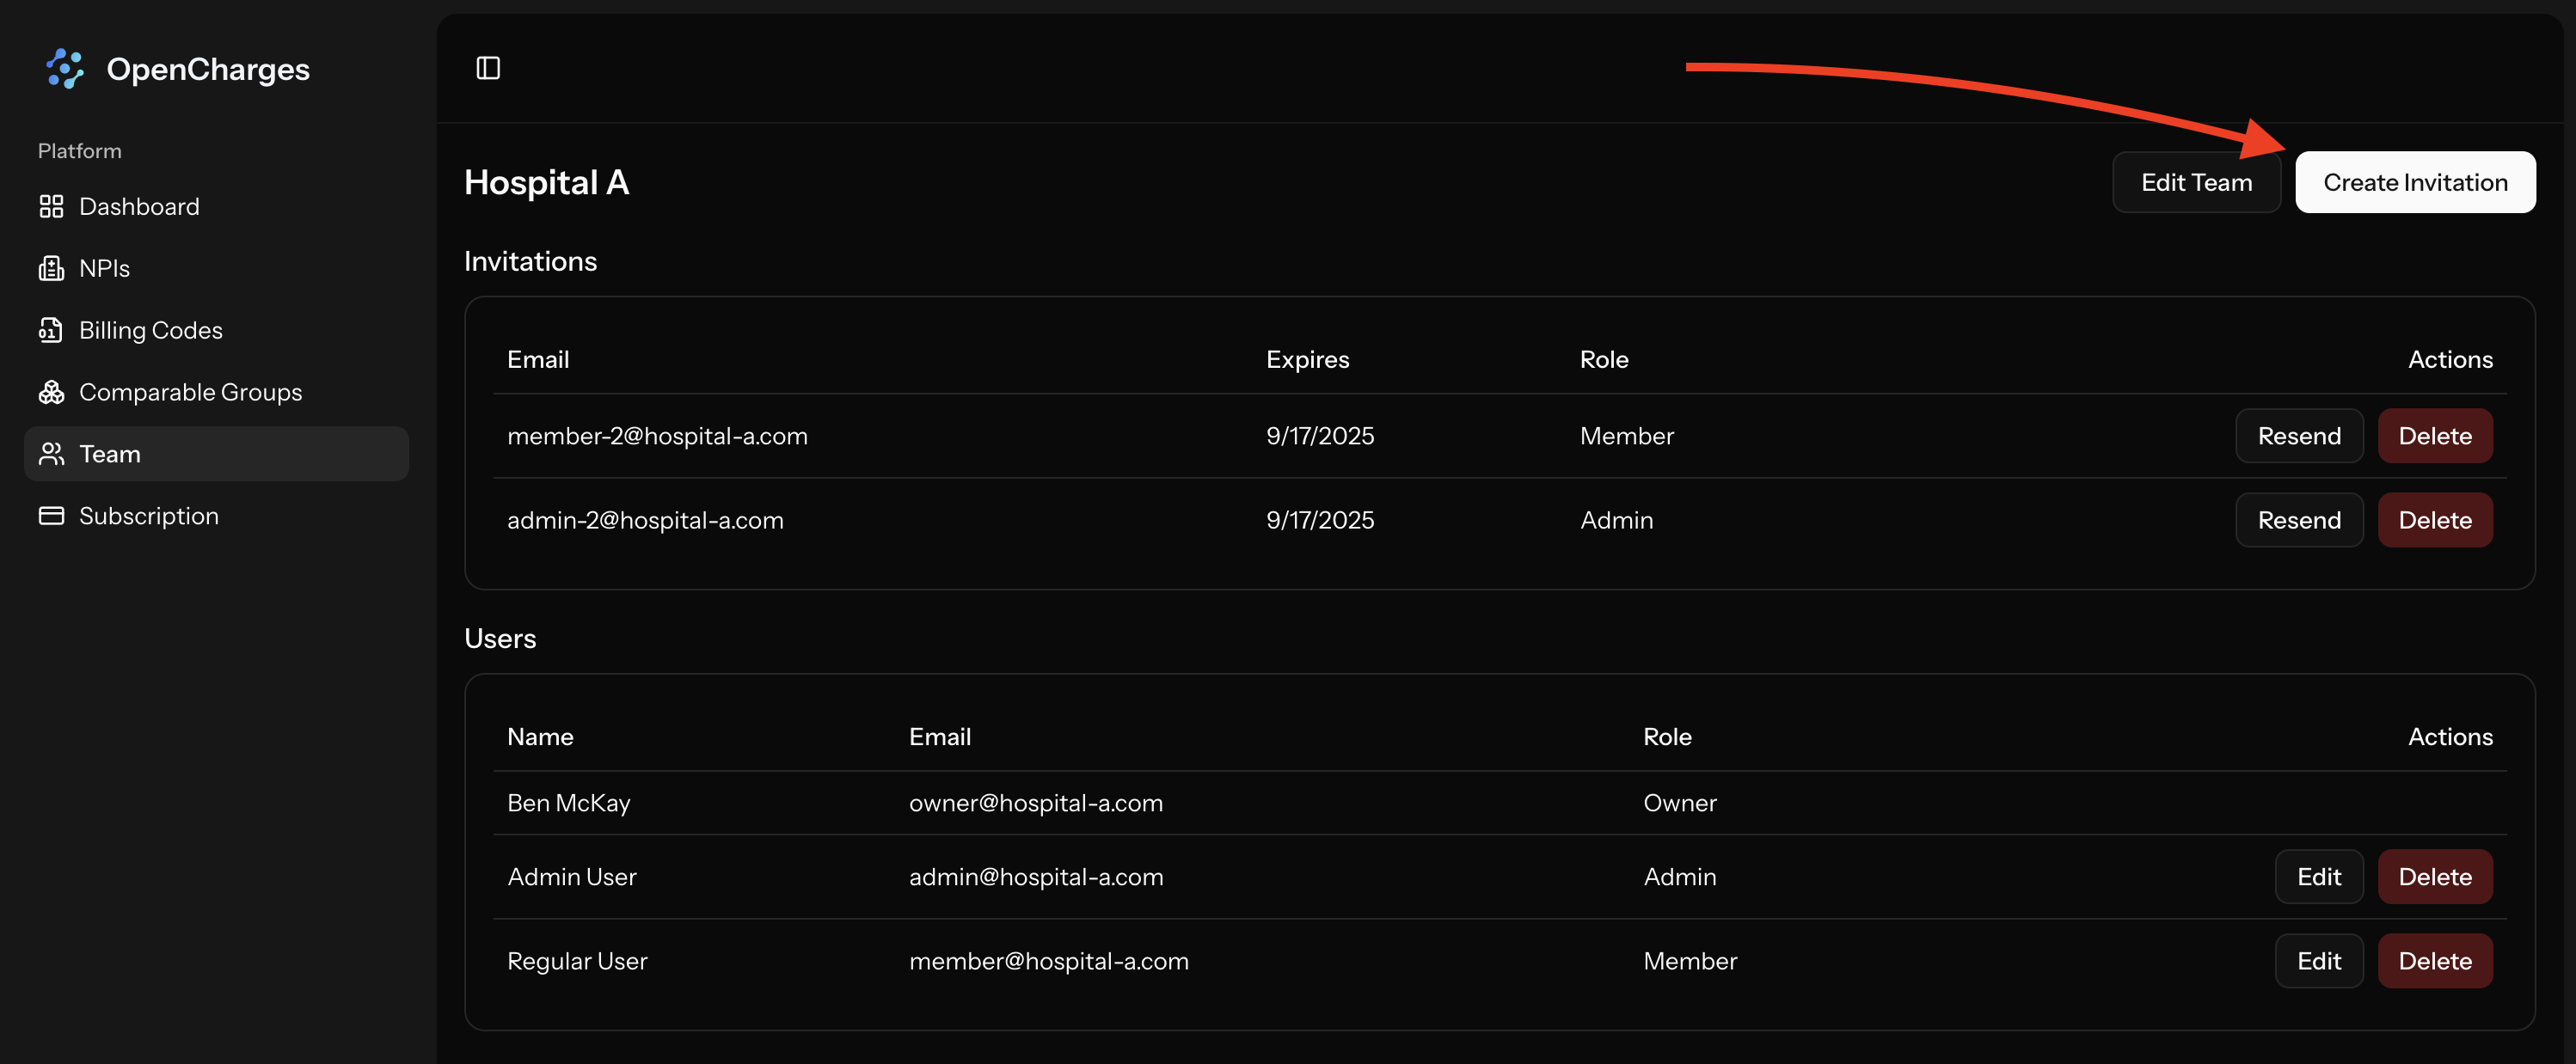
Task: Edit the Regular User member row
Action: coord(2320,960)
